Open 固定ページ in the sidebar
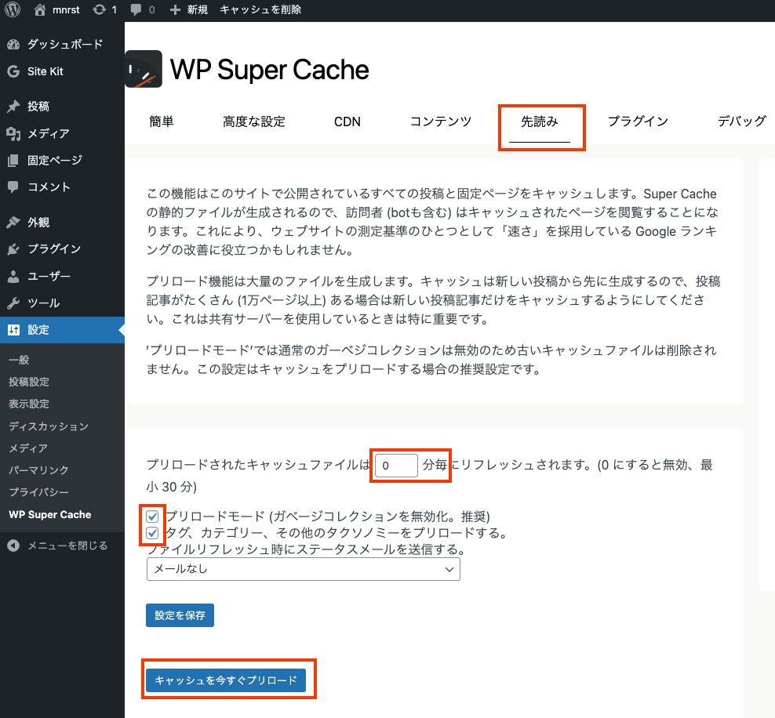Screen dimensions: 775x718 coord(55,160)
